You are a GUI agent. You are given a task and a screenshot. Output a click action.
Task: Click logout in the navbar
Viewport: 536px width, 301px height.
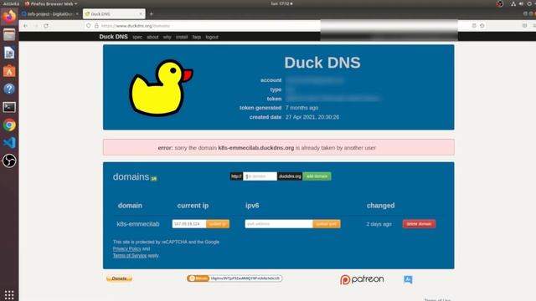coord(212,37)
